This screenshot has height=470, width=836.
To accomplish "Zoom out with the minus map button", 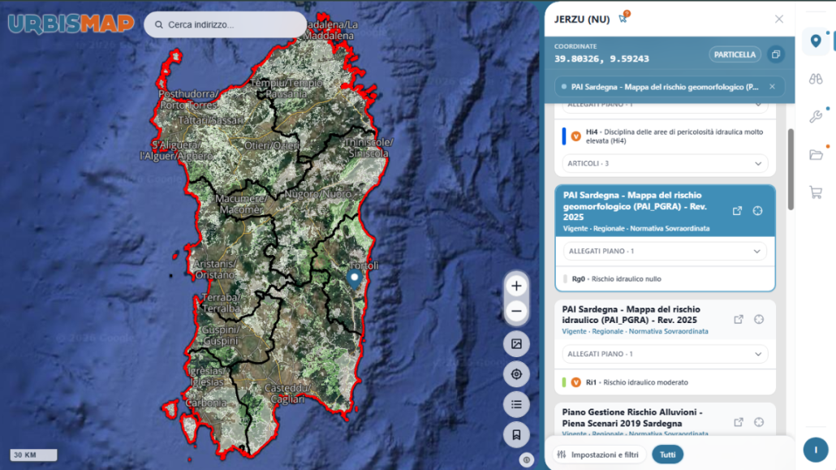I will point(516,311).
